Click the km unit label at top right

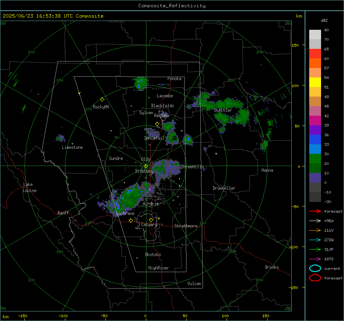299,16
